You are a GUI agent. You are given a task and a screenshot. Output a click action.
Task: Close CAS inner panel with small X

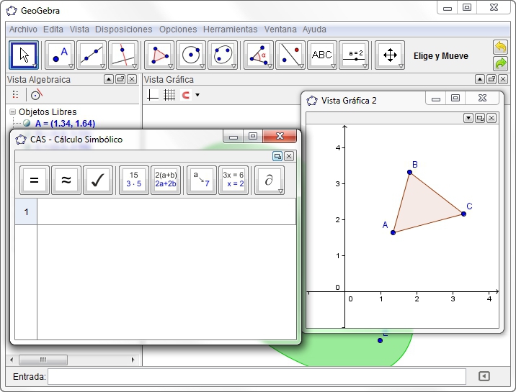[x=289, y=156]
